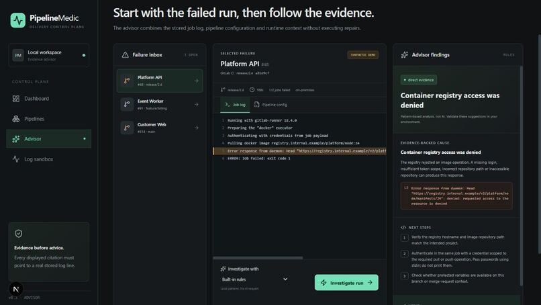Select the Customer Web failure item

coord(160,128)
